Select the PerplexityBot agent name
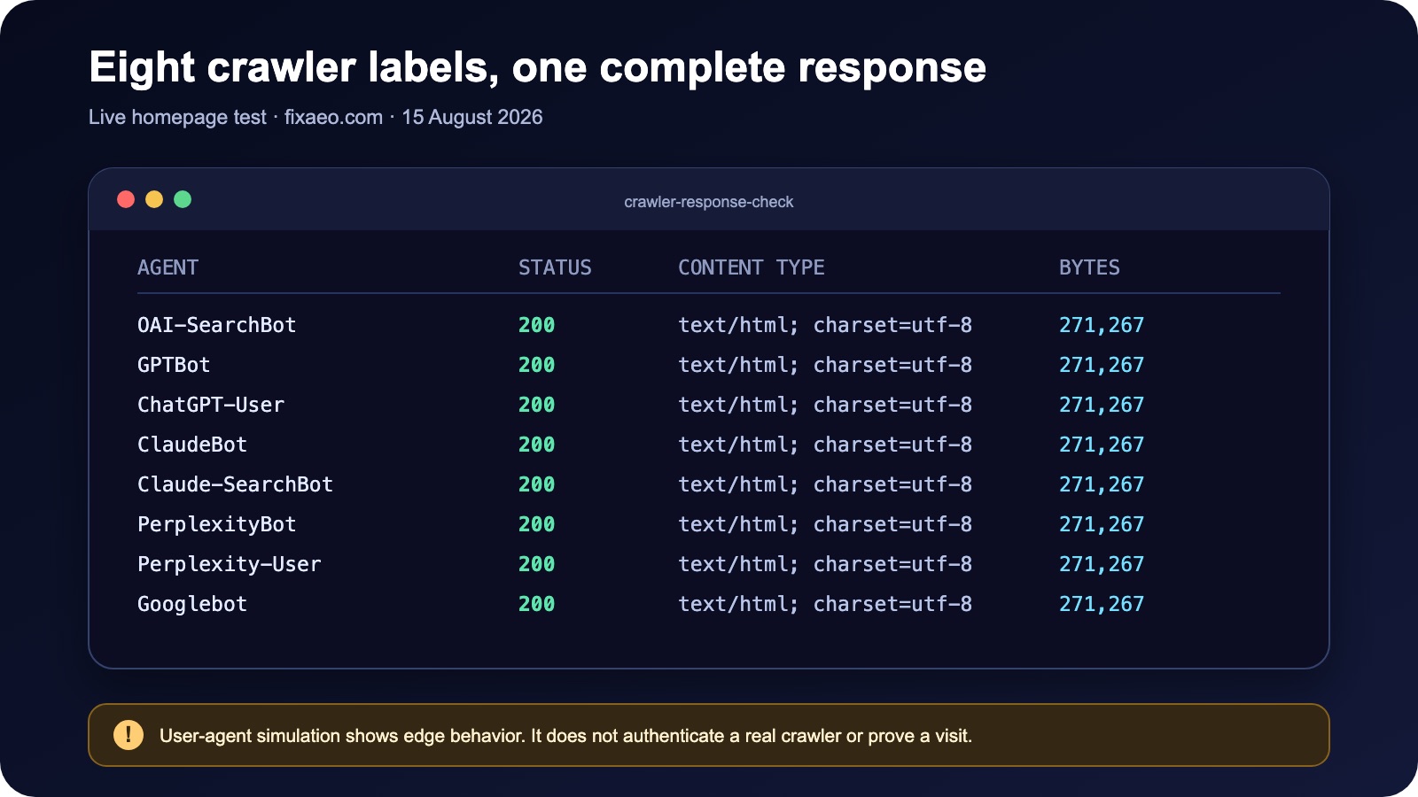The image size is (1418, 797). 217,524
